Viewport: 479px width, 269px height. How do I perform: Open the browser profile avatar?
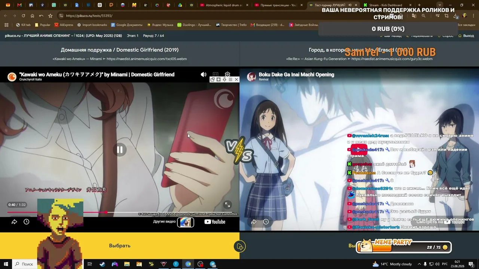pyautogui.click(x=464, y=16)
